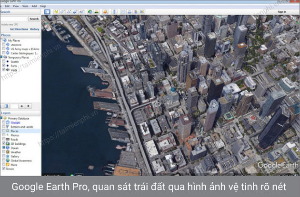Enable the Cartes Géologiques checkbox
The width and height of the screenshot is (300, 197).
pos(4,53)
